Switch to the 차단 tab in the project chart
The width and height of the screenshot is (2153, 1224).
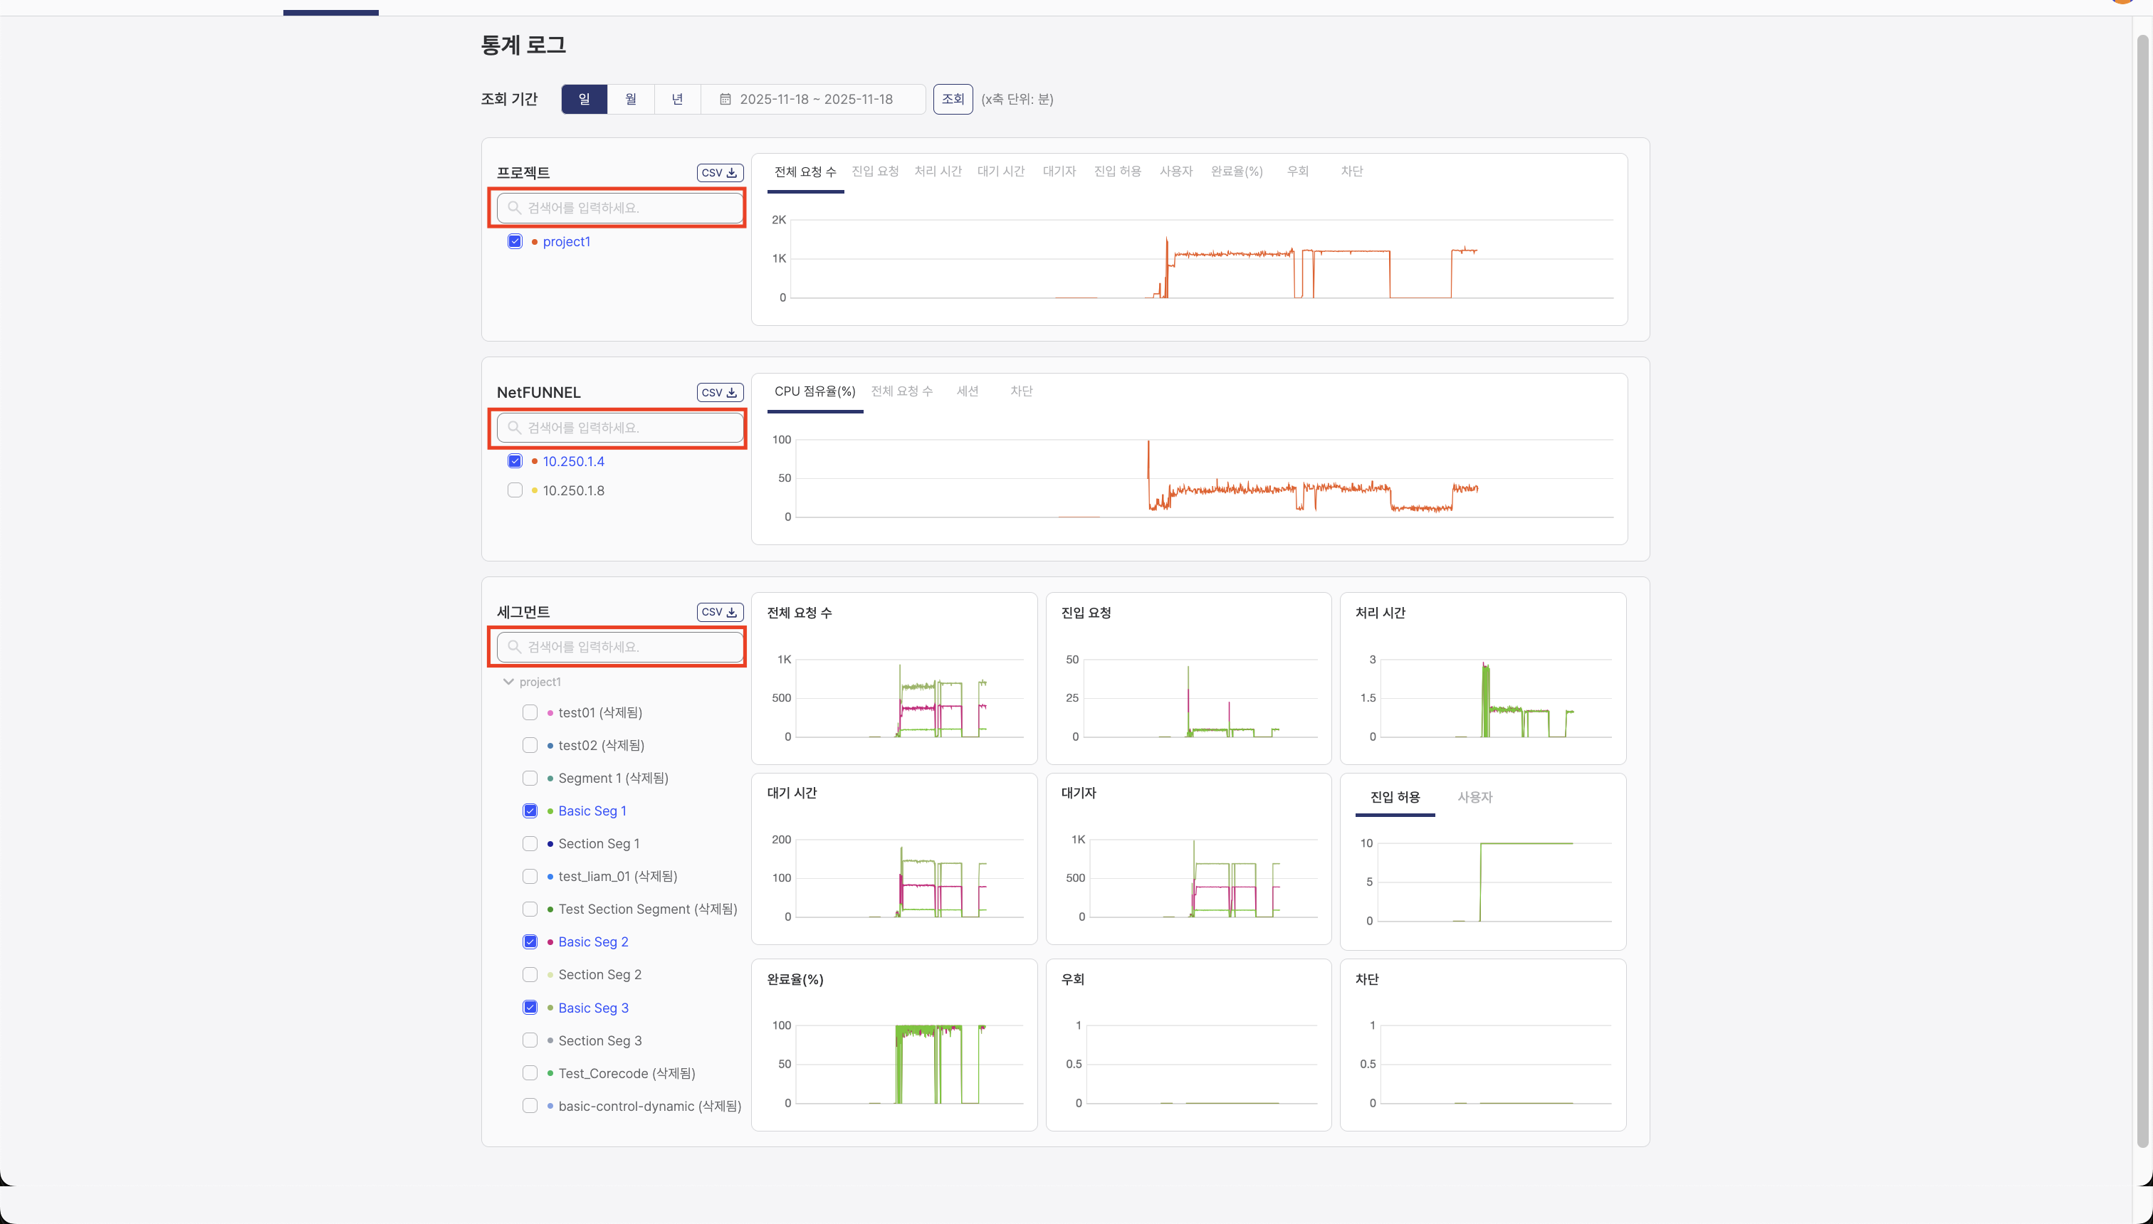point(1352,171)
